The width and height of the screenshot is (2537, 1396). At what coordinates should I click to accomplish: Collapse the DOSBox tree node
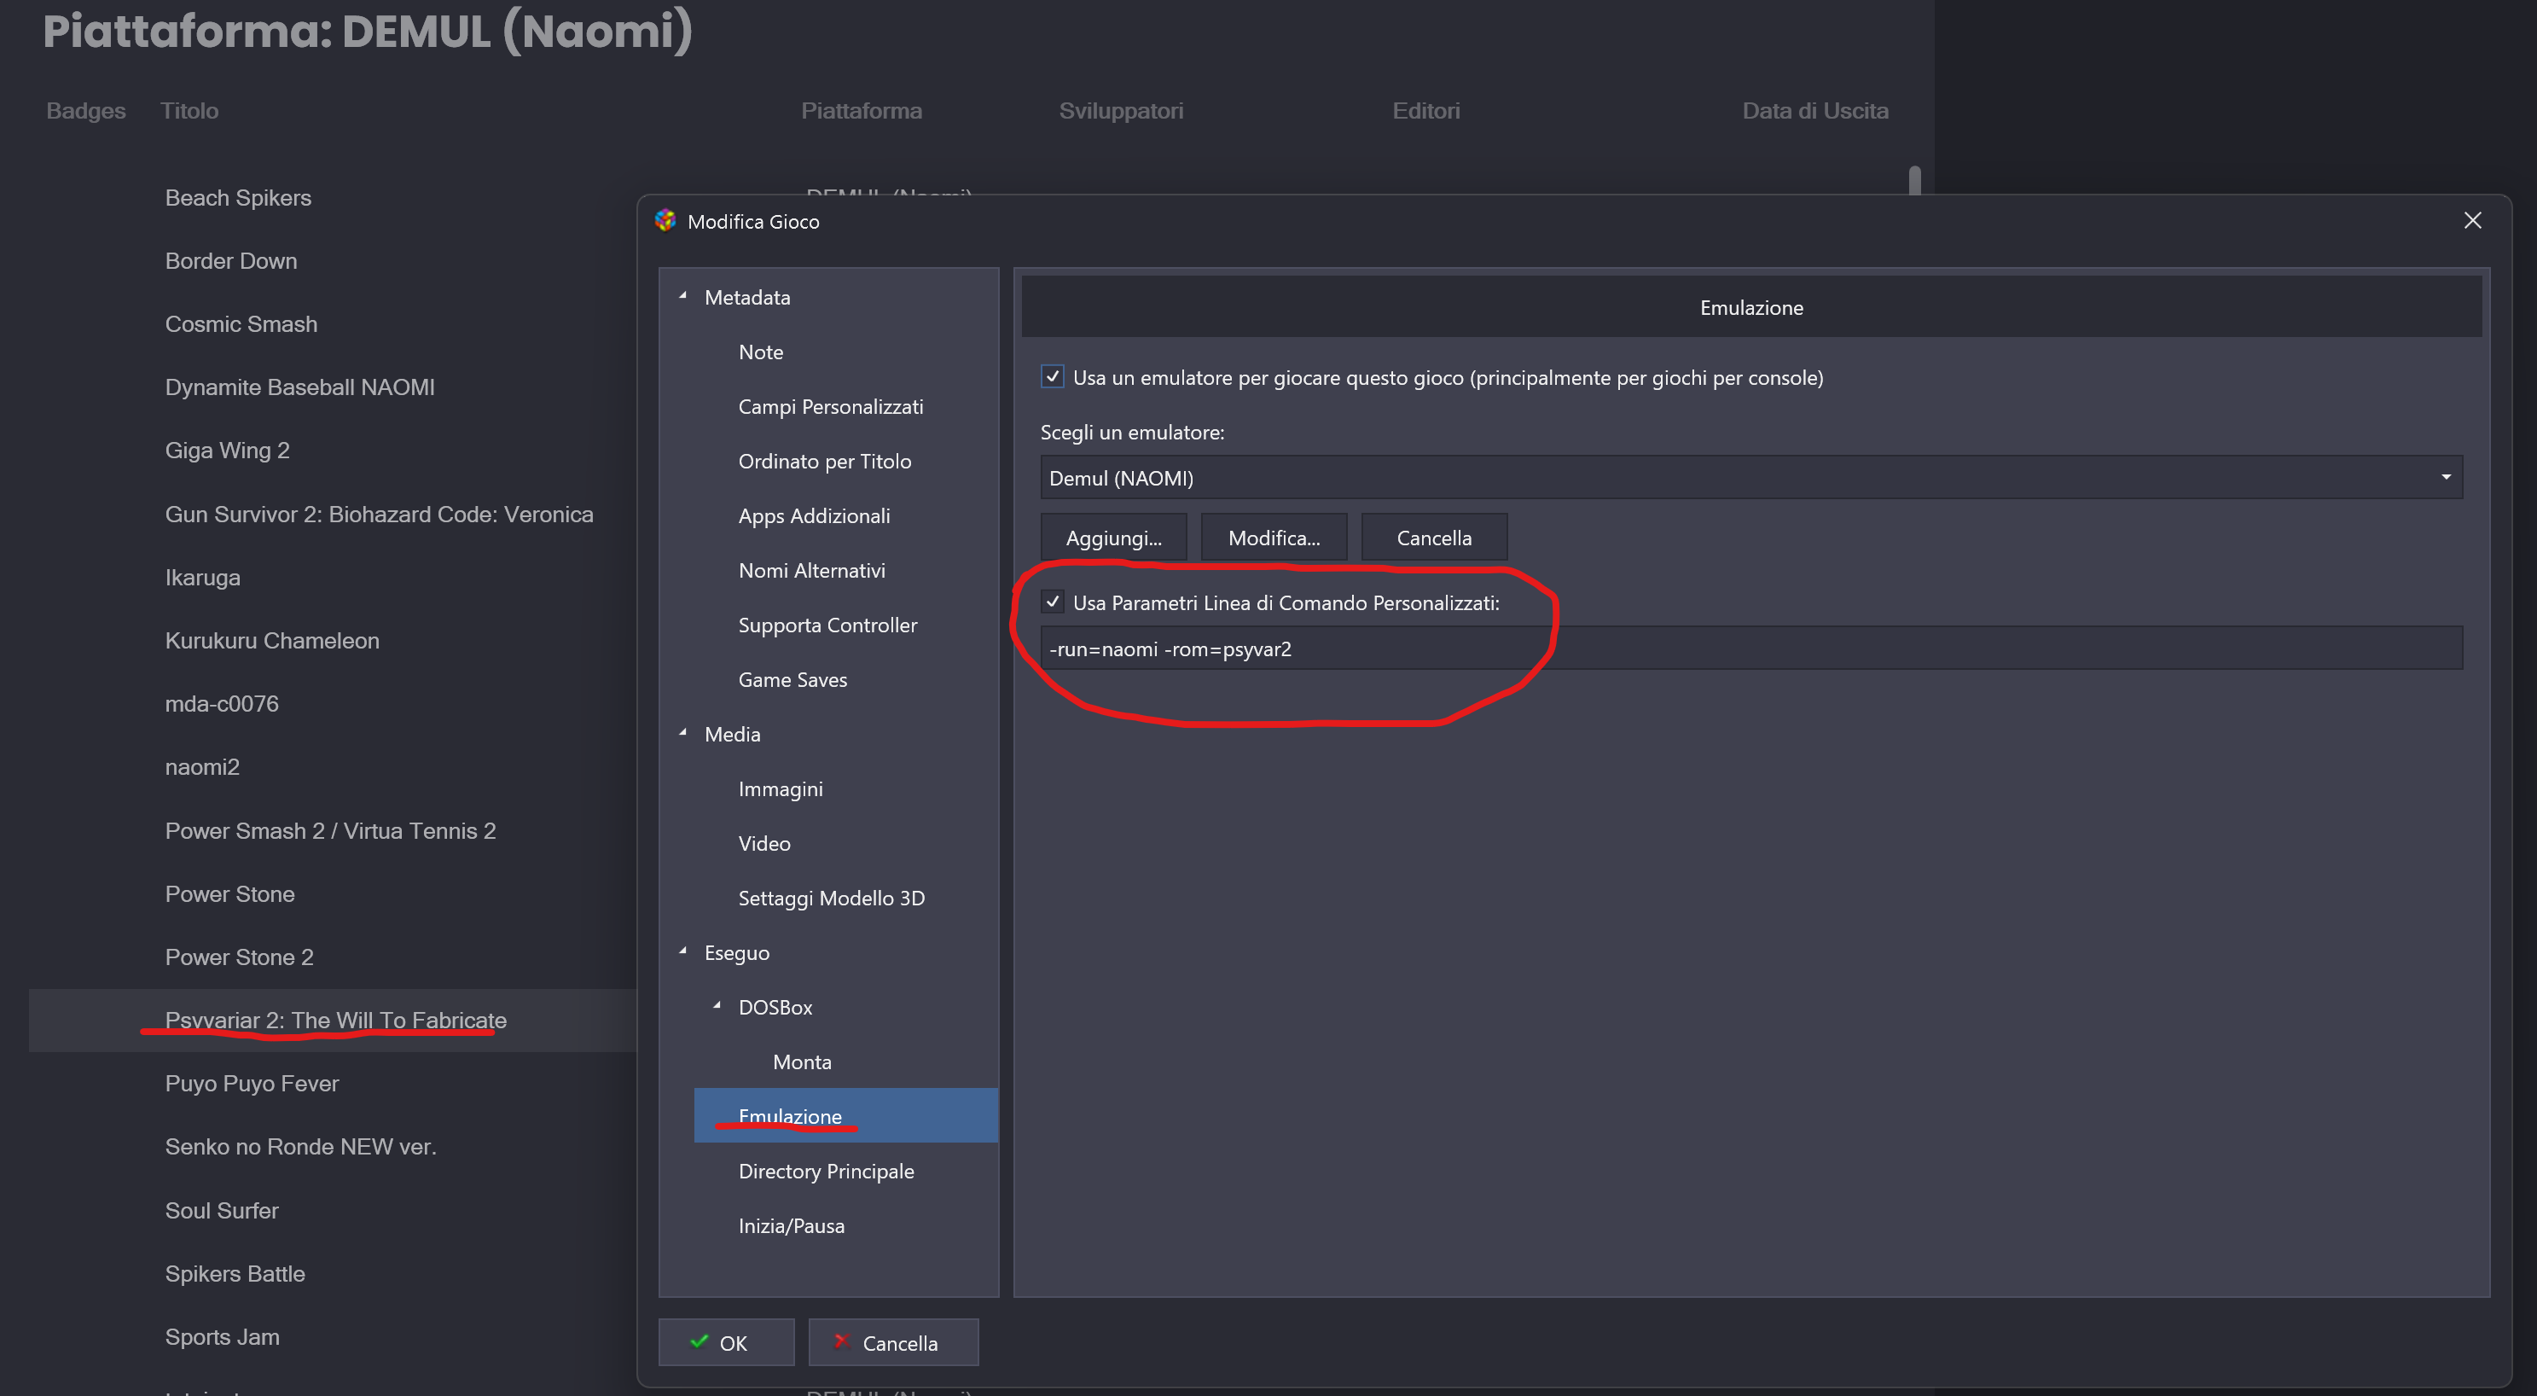[717, 1006]
